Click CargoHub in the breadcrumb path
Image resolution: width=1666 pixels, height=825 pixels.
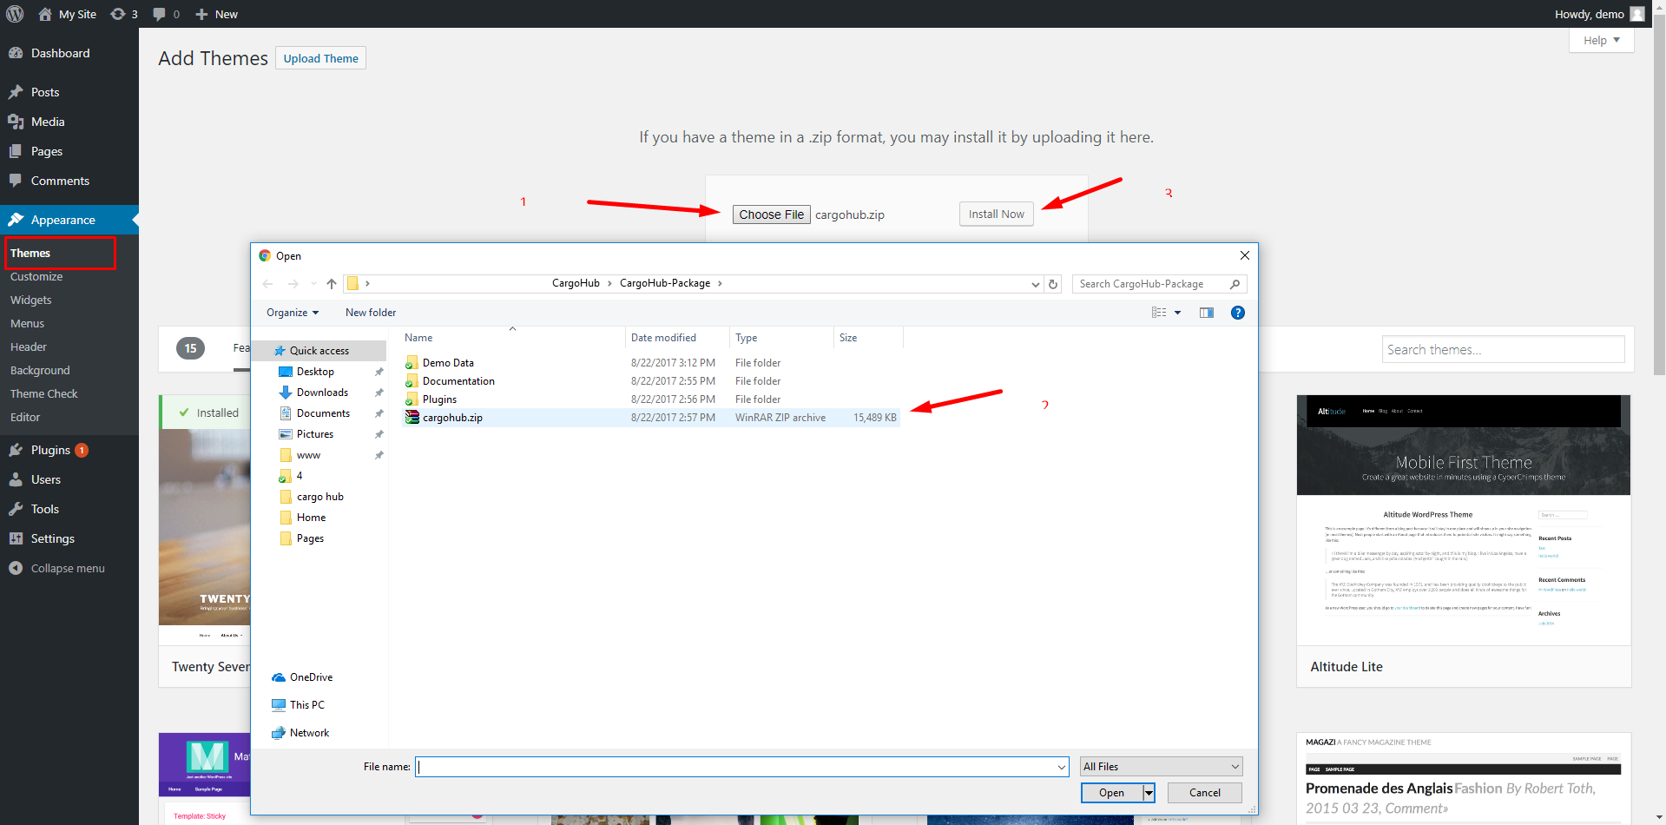click(576, 283)
